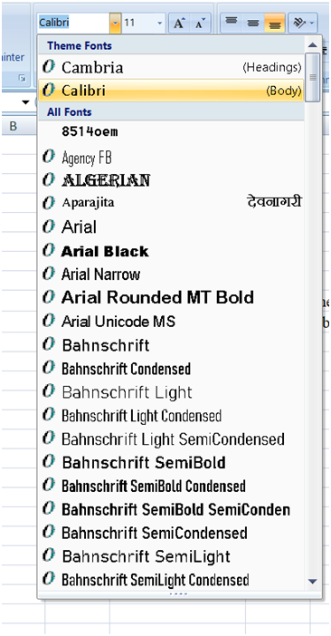This screenshot has width=331, height=636.
Task: Choose Calibri (Body) theme font
Action: point(171,91)
